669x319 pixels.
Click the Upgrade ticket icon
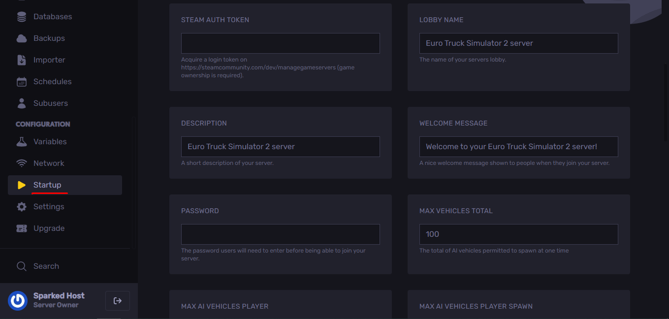click(x=22, y=228)
